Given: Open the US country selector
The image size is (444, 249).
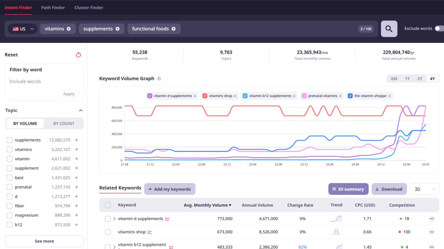Looking at the screenshot, I should pyautogui.click(x=23, y=29).
